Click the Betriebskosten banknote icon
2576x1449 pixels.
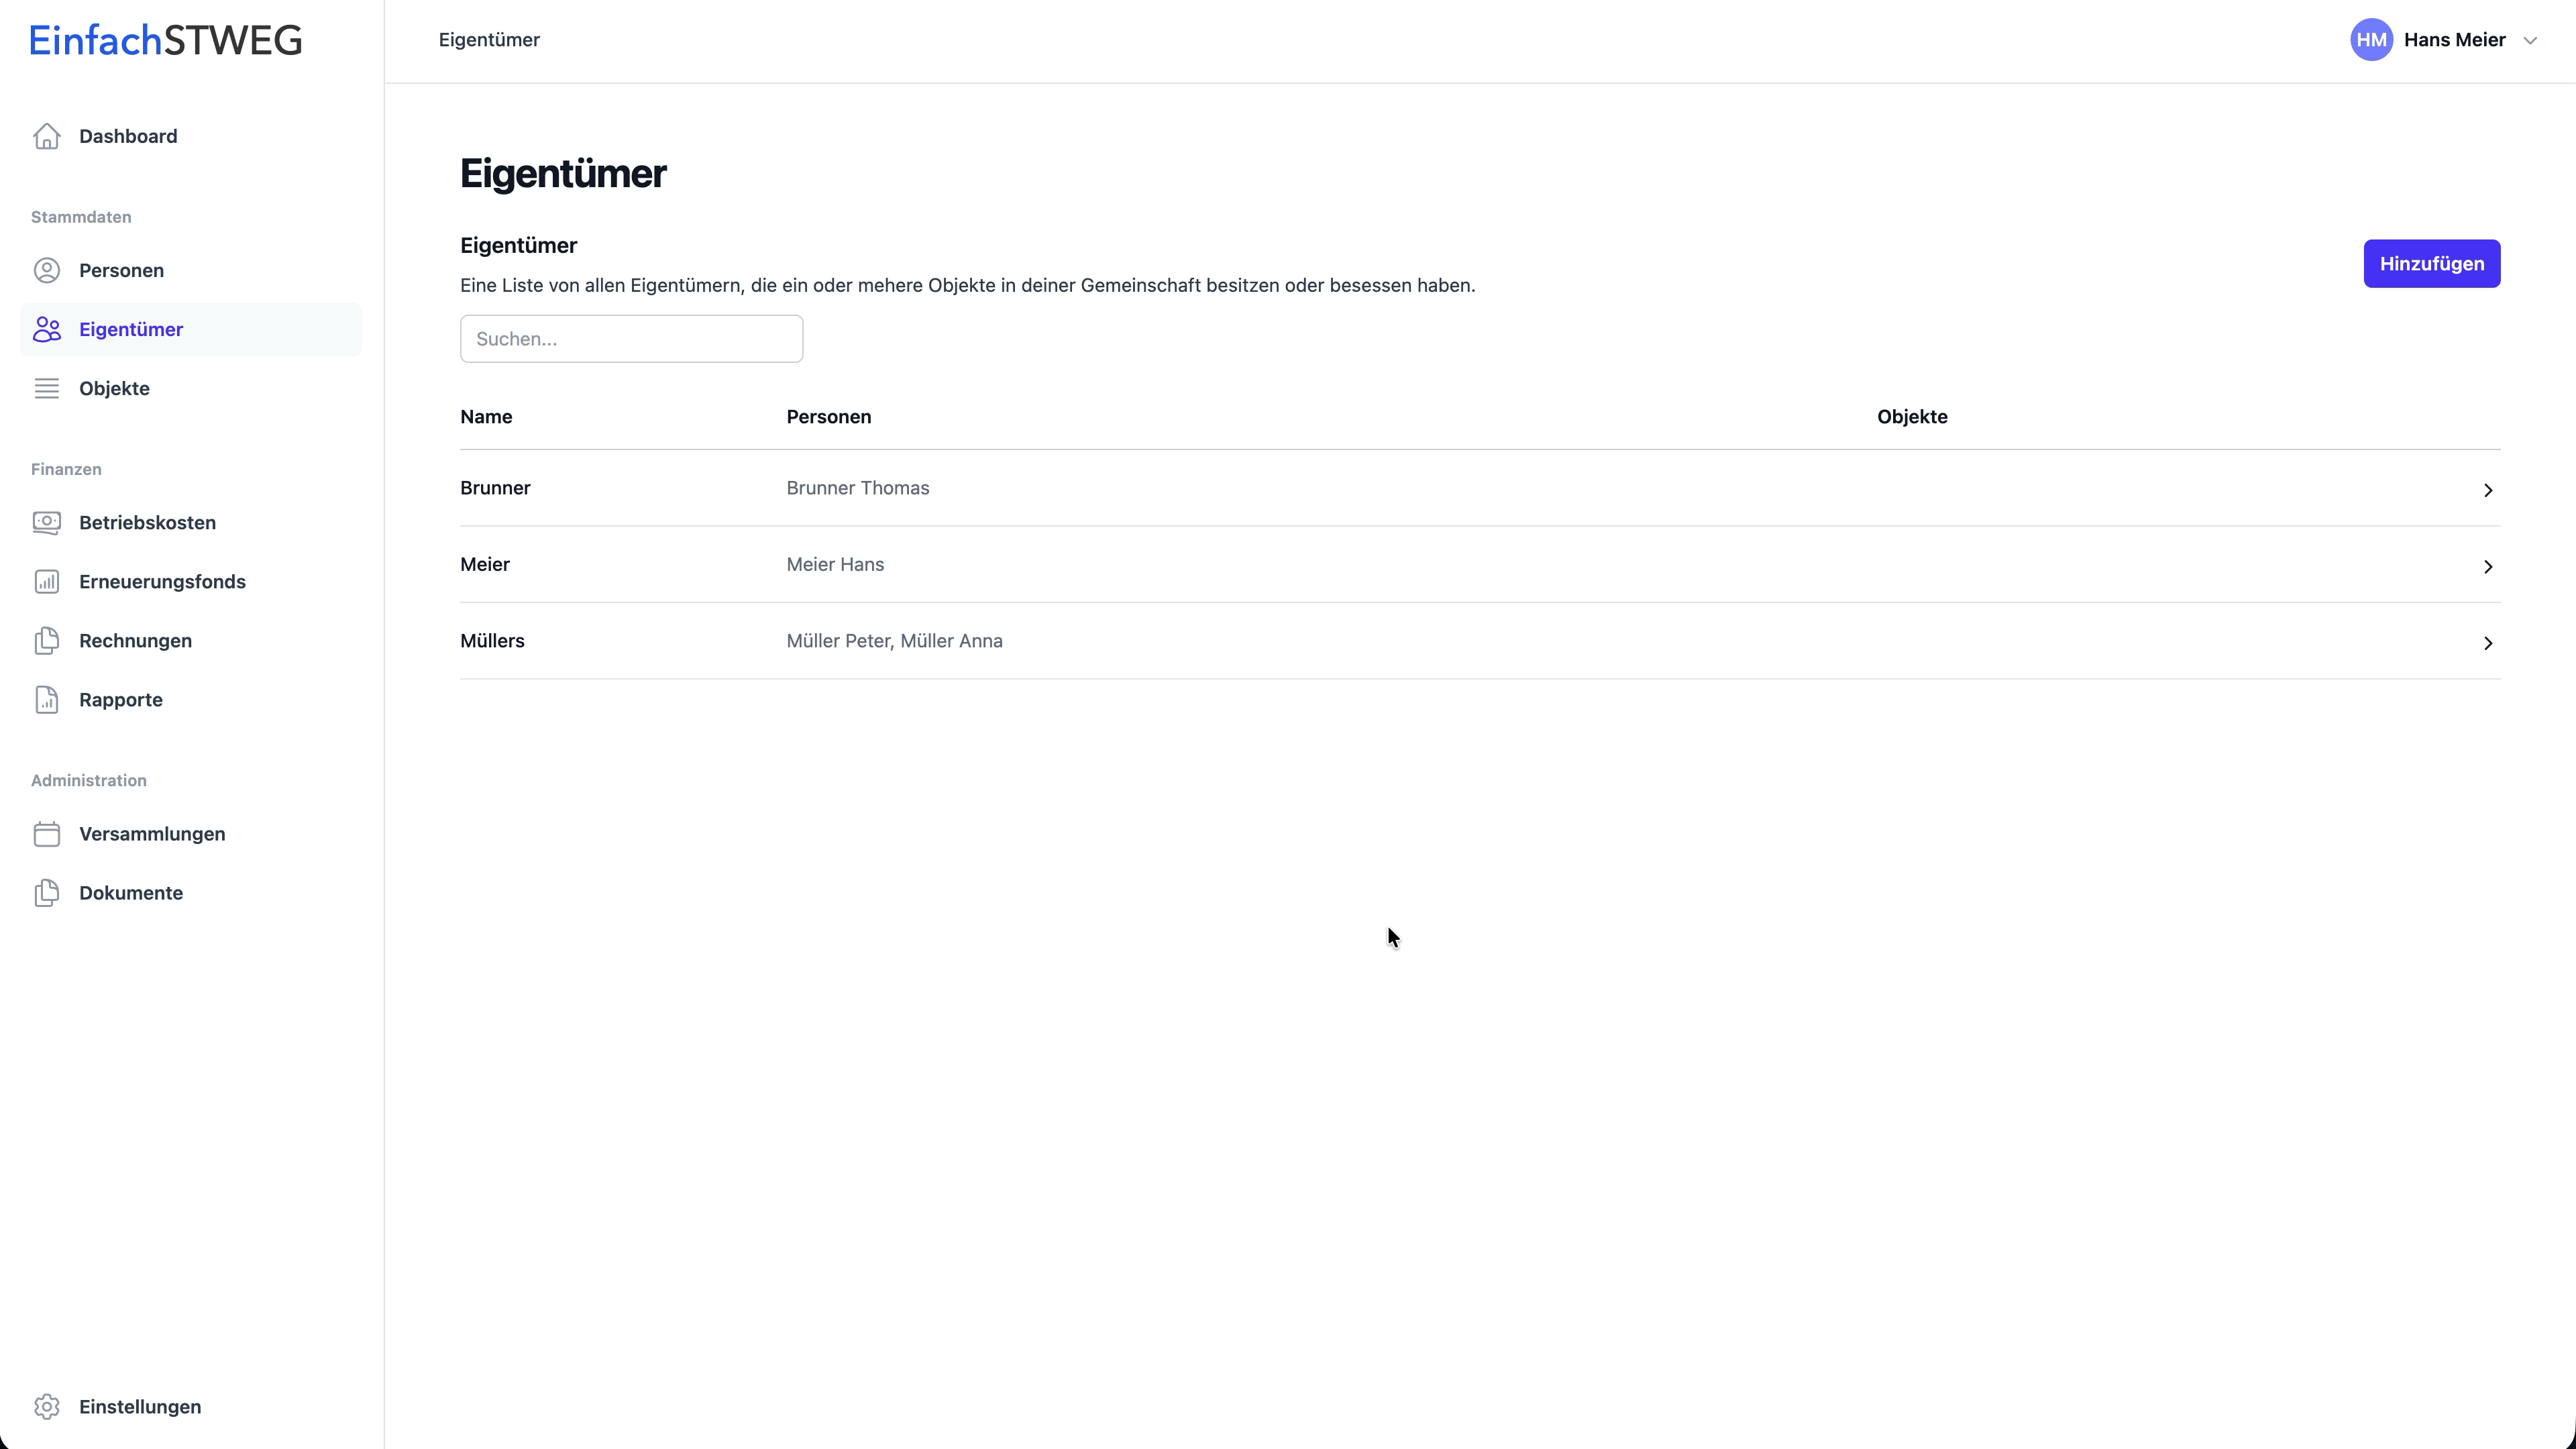pos(47,522)
